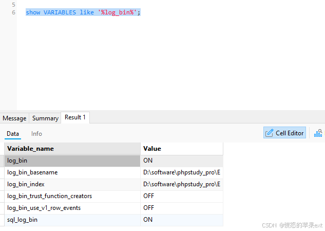Select the log_bin_use_v1_row_events cell
Screen dimensions: 325x231
72,208
